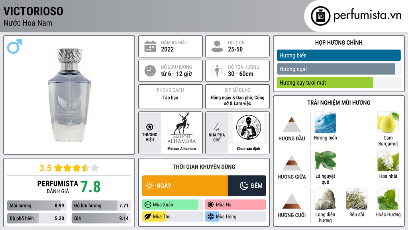Click the Hợp hương chính heading
This screenshot has height=230, width=408.
[339, 42]
